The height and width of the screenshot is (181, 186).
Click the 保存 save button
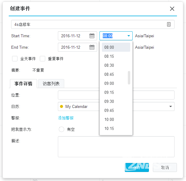(137, 167)
